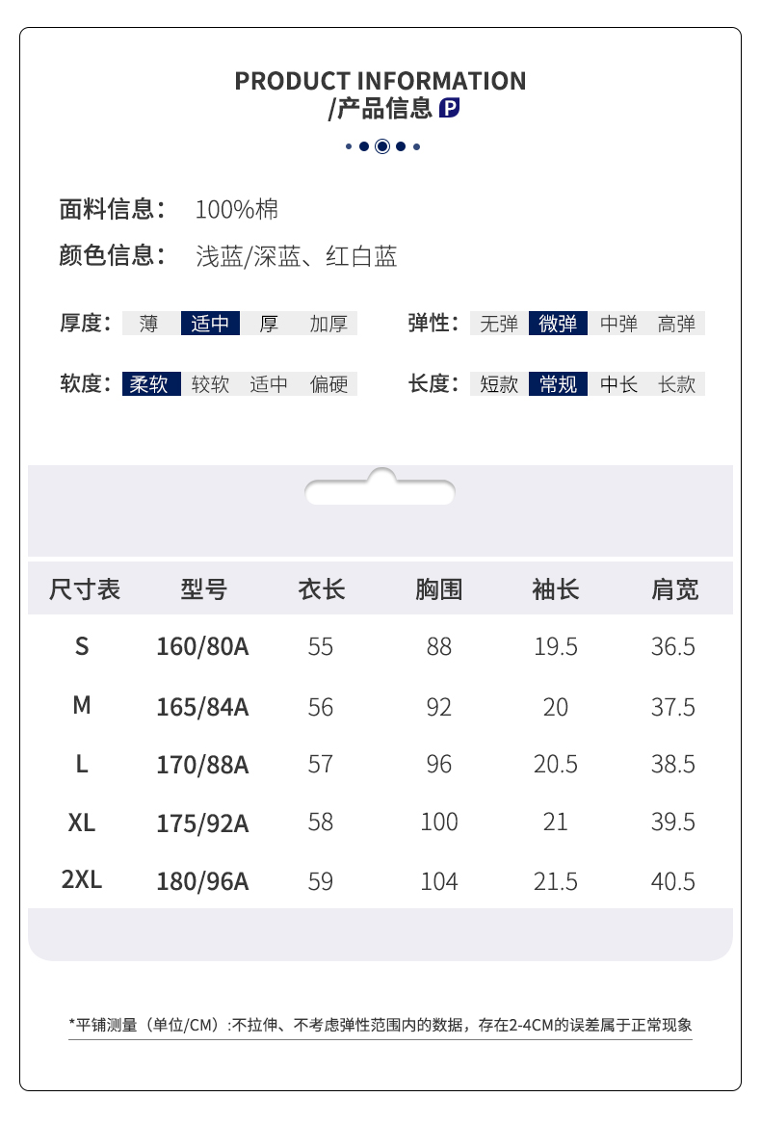
Task: Choose 高弹 in the 弹性 row
Action: 676,324
